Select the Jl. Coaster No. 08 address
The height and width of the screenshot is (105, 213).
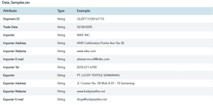(106, 83)
